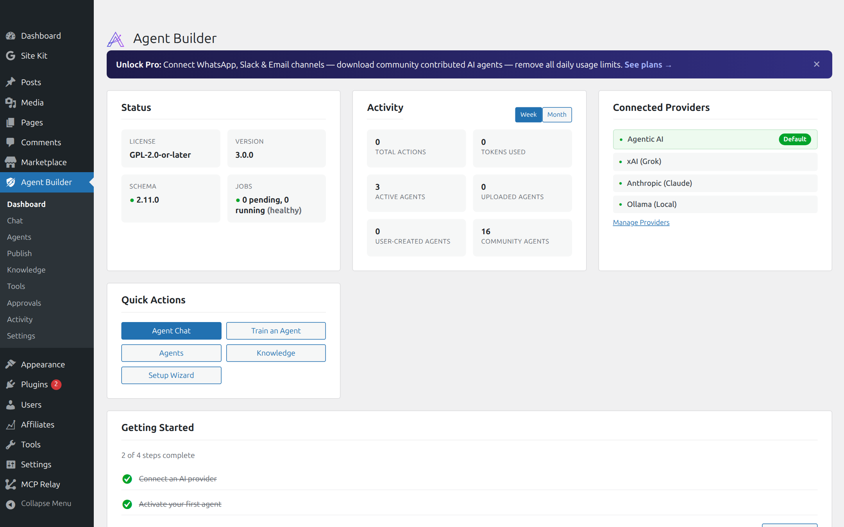
Task: Select the xAI (Grok) provider row
Action: point(715,162)
